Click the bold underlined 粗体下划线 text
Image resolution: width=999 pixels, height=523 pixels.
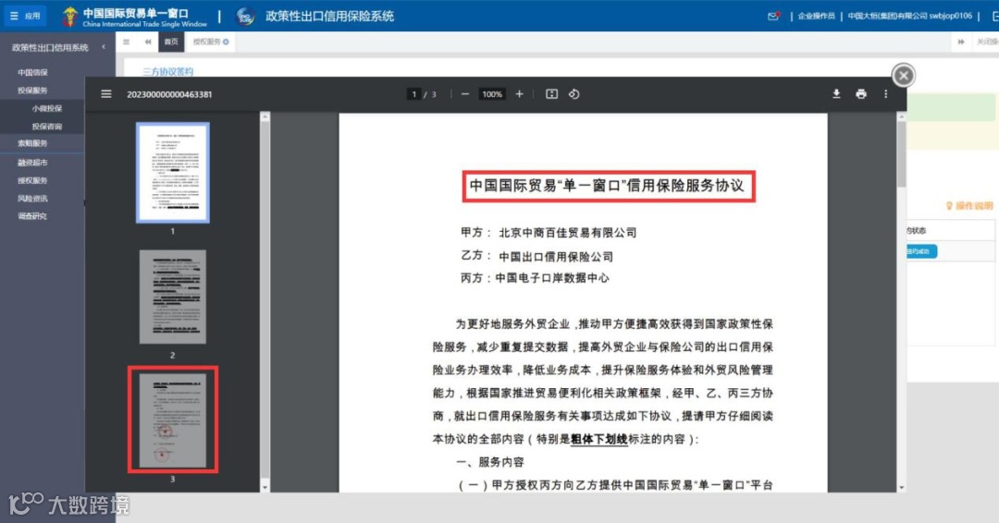coord(598,439)
